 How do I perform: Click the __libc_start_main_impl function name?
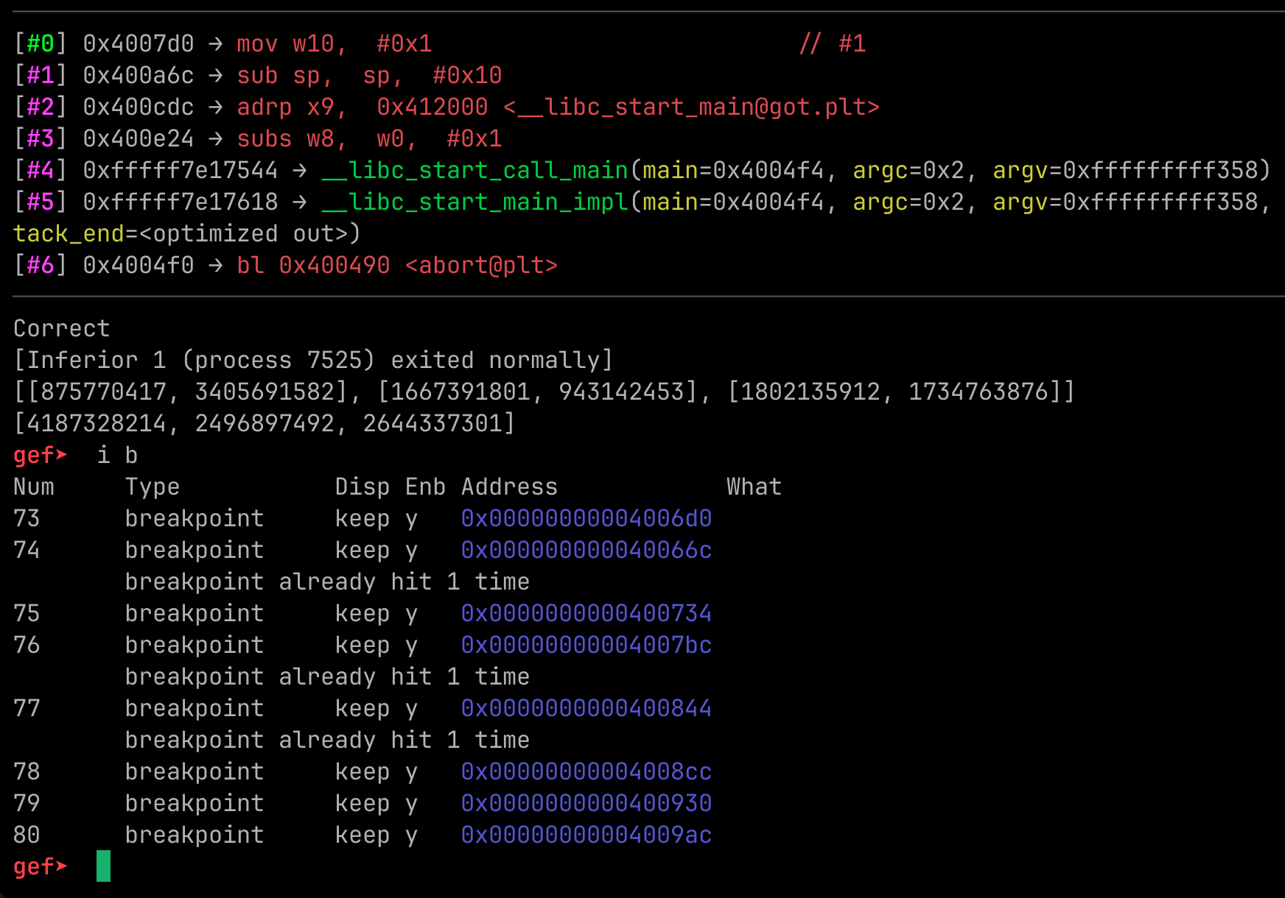(475, 202)
